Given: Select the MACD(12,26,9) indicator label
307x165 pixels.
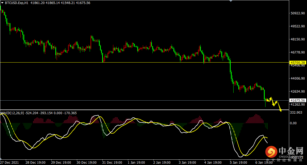Looking at the screenshot, I should click(12, 113).
